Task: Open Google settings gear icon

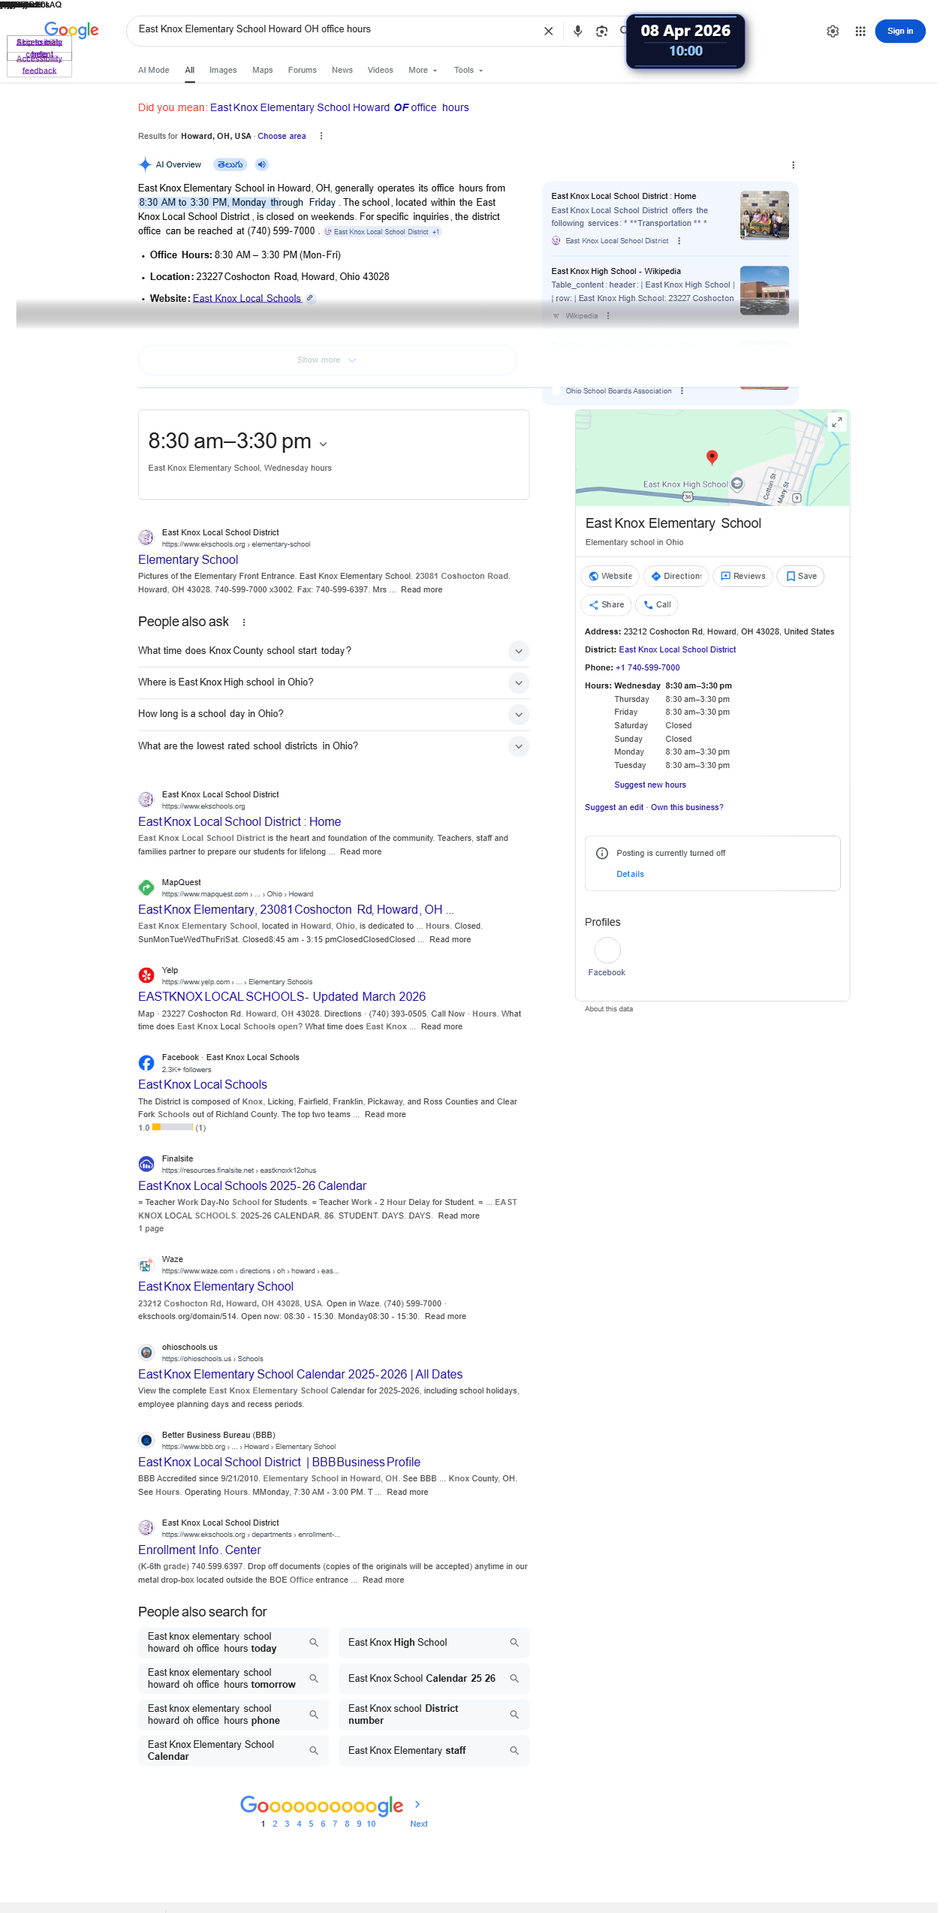Action: 833,32
